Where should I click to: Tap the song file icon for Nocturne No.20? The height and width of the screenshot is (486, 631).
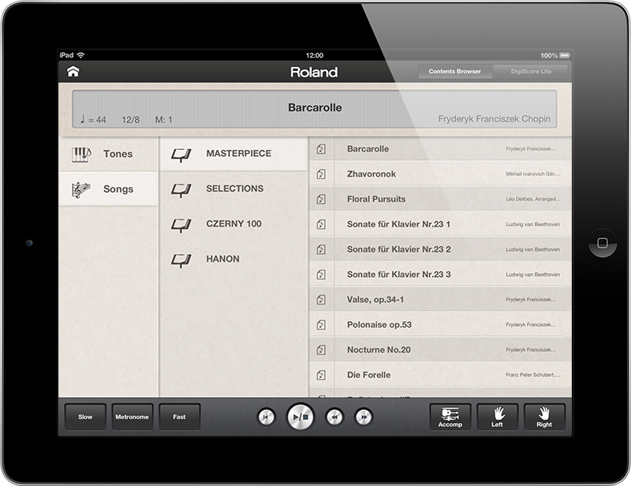(x=321, y=350)
